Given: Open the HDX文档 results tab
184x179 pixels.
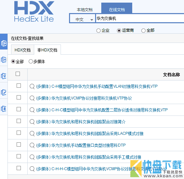Looking at the screenshot, I should tap(22, 50).
